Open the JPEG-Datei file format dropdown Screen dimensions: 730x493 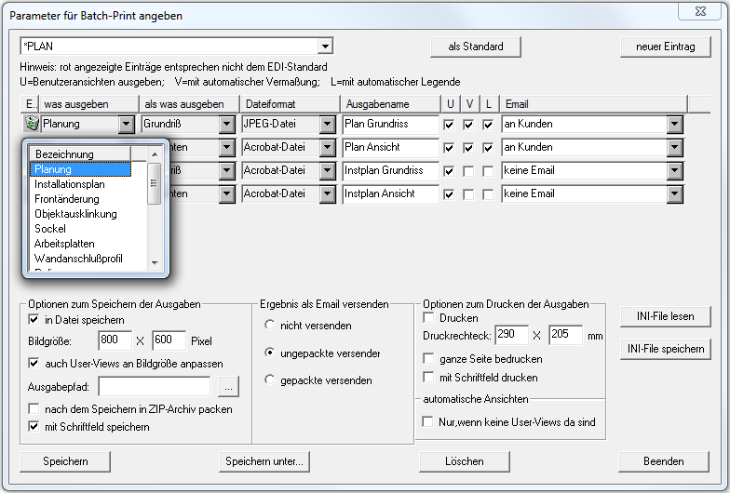(x=328, y=125)
